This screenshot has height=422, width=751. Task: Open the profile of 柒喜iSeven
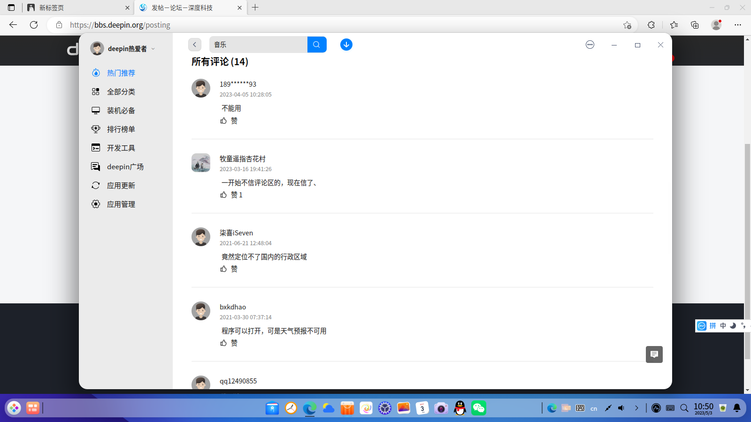pyautogui.click(x=236, y=233)
